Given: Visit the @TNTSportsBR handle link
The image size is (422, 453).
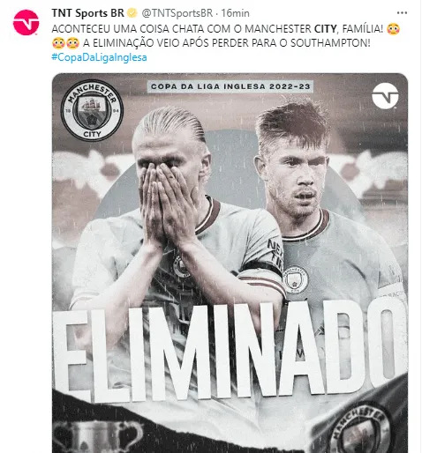Looking at the screenshot, I should pos(177,13).
